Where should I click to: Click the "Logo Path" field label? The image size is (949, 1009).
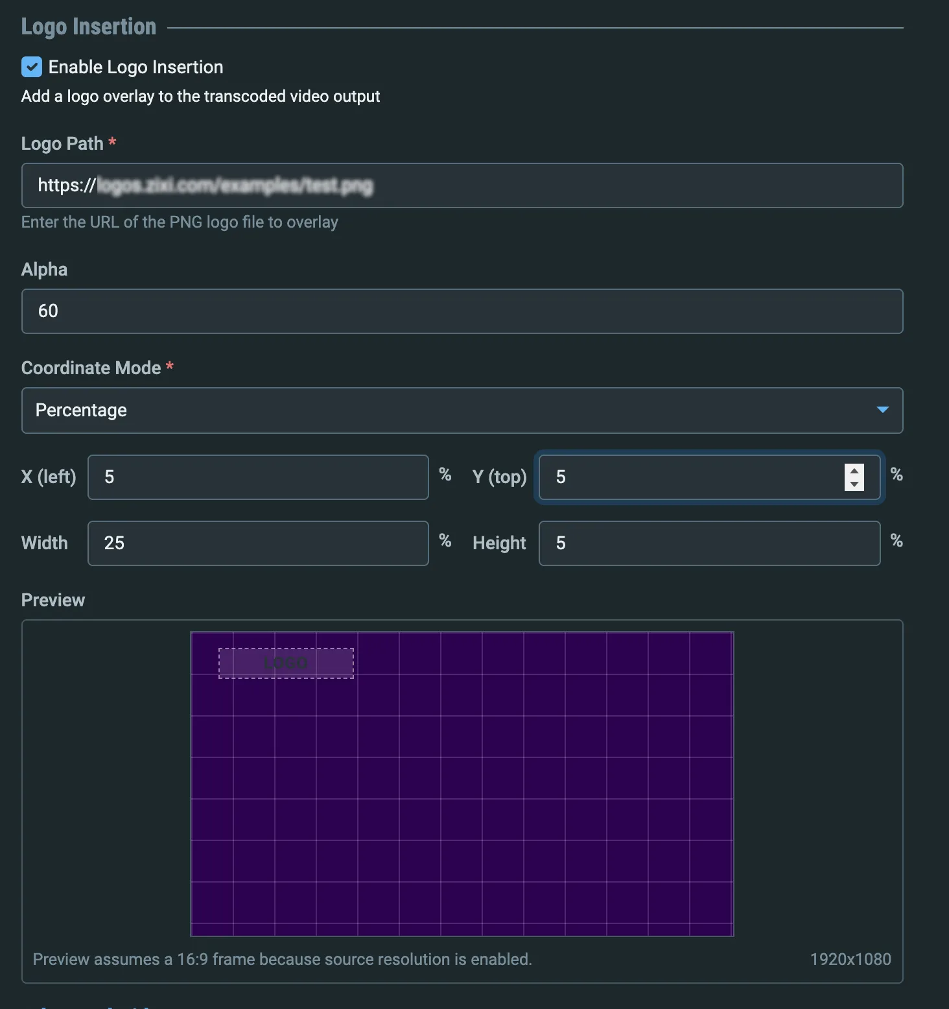62,143
